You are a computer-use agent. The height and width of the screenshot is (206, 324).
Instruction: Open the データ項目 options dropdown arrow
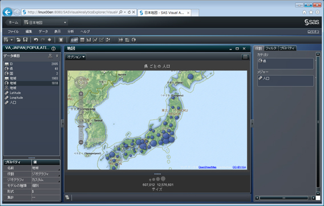pyautogui.click(x=57, y=56)
